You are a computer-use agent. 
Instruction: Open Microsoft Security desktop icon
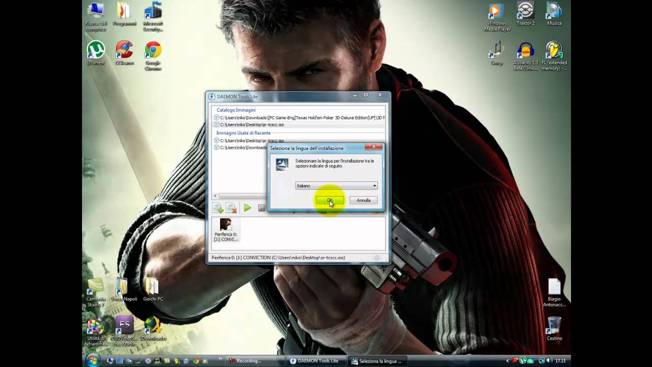tap(153, 17)
